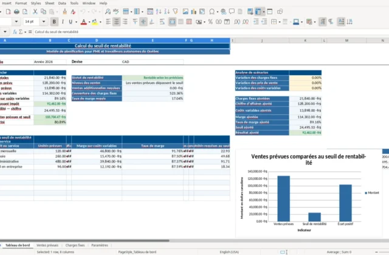Click the Draw Functions shapes icon
Viewport: 389px width, 255px height.
[280, 12]
